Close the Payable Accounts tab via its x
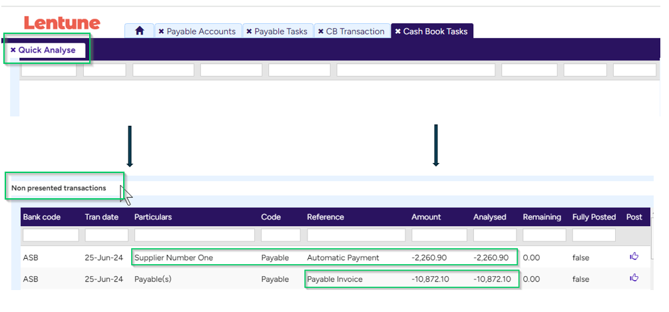Image resolution: width=669 pixels, height=312 pixels. [161, 31]
